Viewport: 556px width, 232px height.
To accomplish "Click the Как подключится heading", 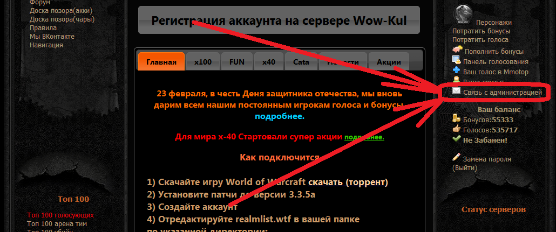I will (x=280, y=157).
